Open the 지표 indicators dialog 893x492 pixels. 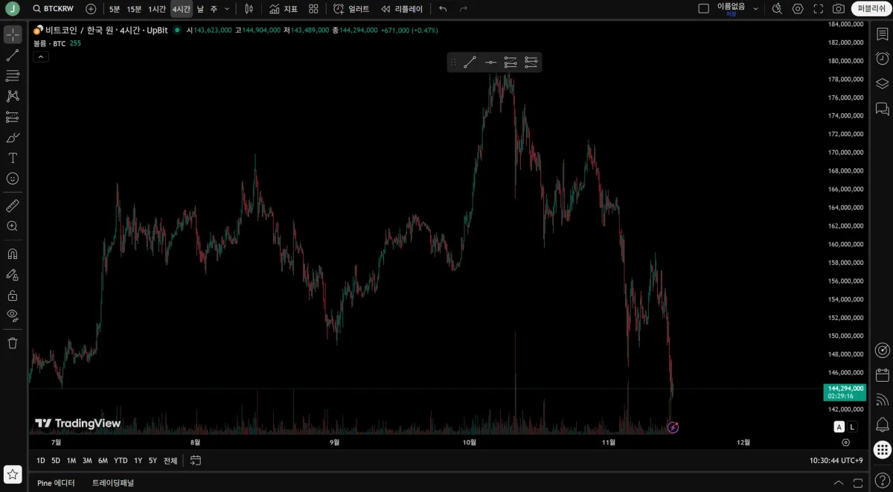[284, 9]
